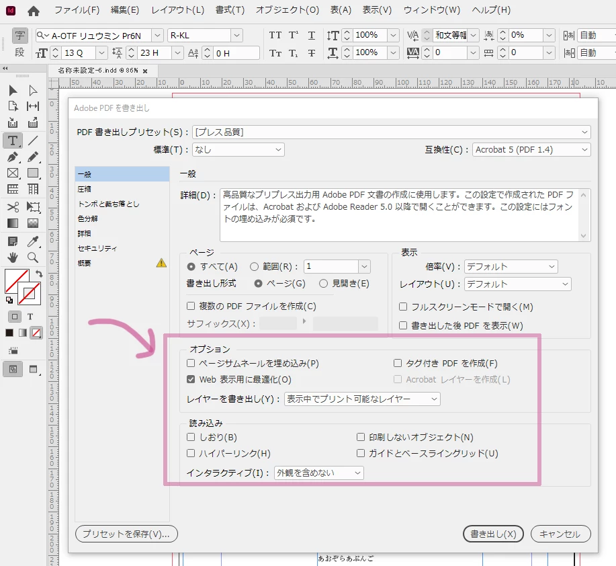The image size is (616, 566).
Task: Enable 書き出した後 PDF を表示(W) checkbox
Action: (403, 325)
